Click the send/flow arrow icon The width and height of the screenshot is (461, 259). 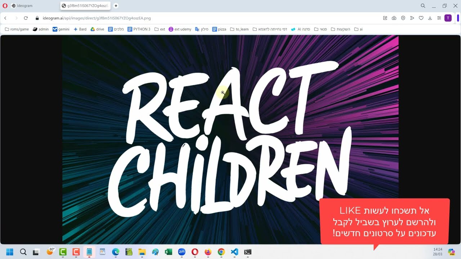pyautogui.click(x=412, y=18)
